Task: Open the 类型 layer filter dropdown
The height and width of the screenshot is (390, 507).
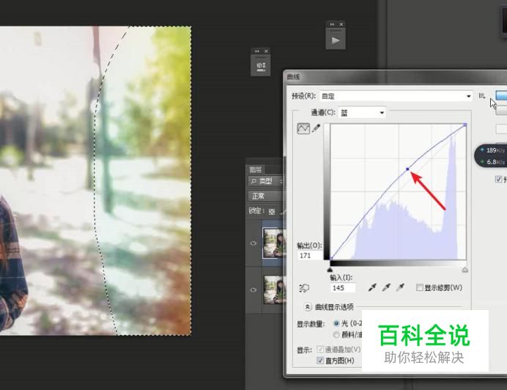Action: (x=266, y=181)
